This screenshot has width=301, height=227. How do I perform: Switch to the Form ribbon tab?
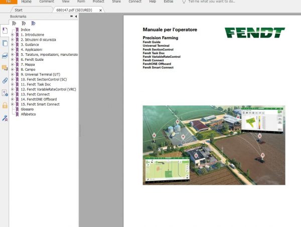pos(81,2)
